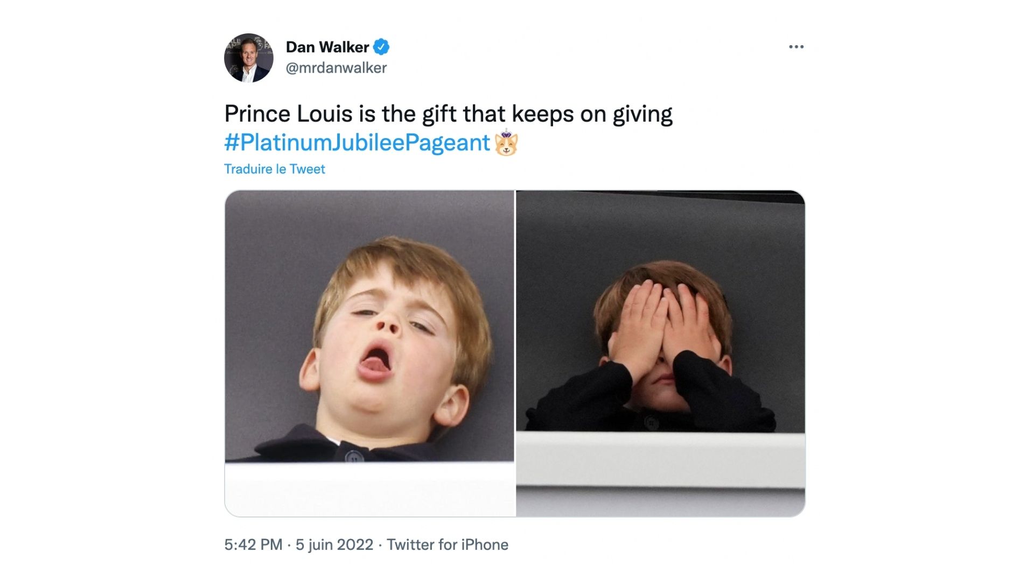Screen dimensions: 1034x581
Task: Open the #PlatinumJubileePageant hashtag
Action: pos(357,143)
